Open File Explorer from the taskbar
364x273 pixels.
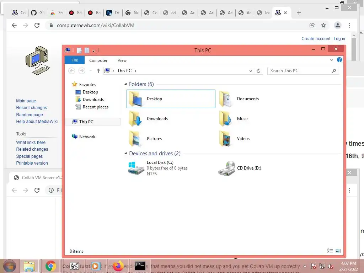point(29,266)
